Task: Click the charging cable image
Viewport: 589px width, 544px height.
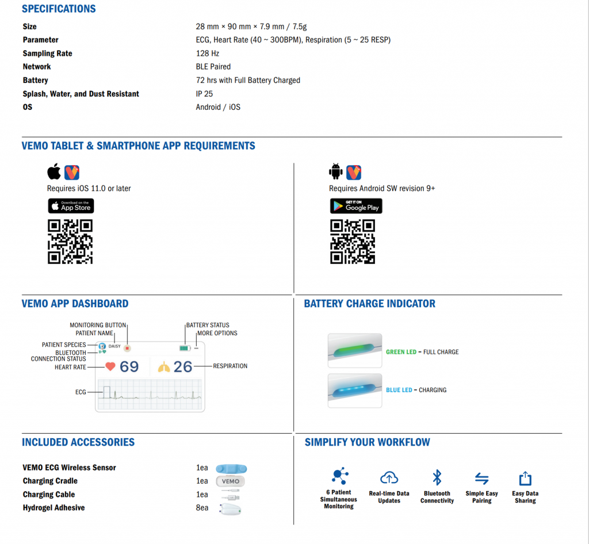Action: pyautogui.click(x=231, y=494)
